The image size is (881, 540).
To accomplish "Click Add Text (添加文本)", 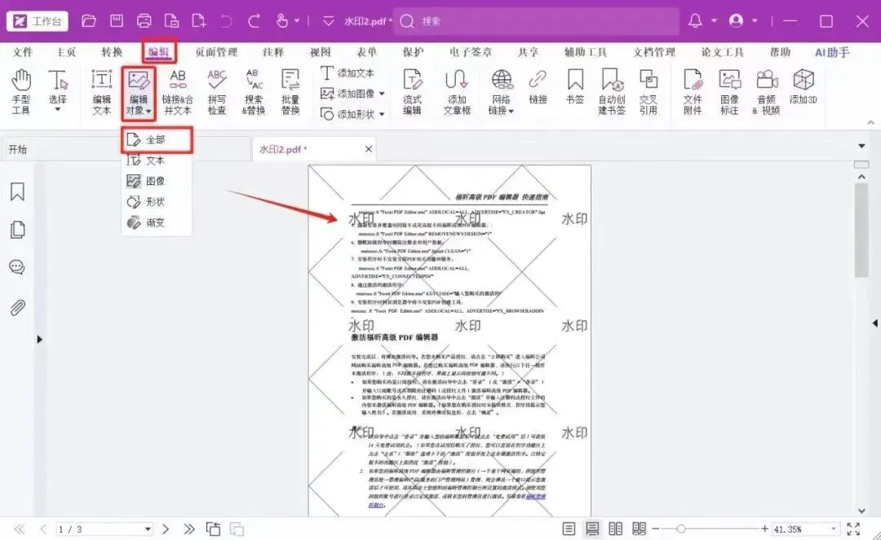I will point(348,73).
